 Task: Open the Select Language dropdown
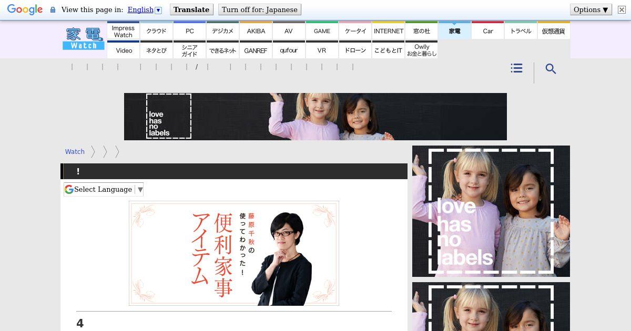104,189
